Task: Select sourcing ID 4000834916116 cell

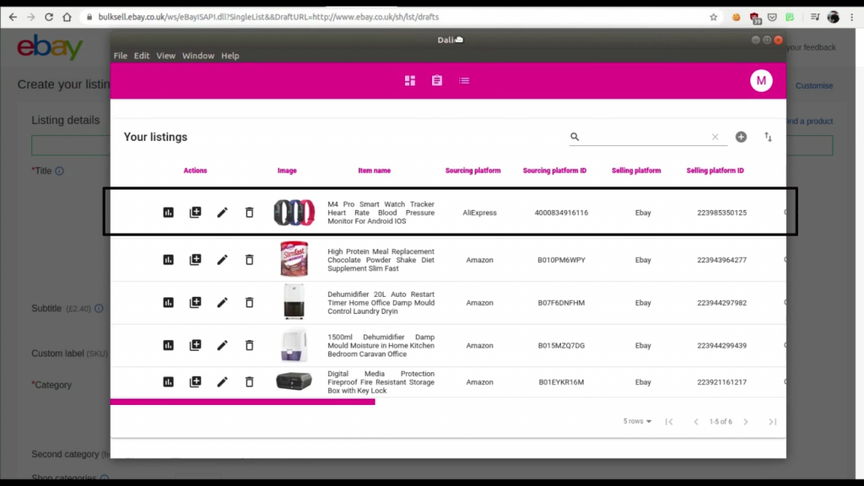Action: click(x=561, y=213)
